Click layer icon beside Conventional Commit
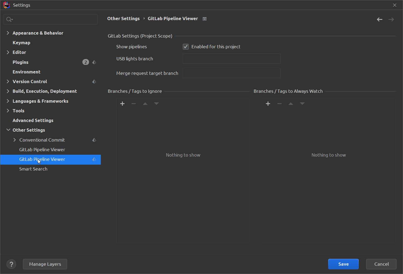The height and width of the screenshot is (274, 403). (94, 140)
